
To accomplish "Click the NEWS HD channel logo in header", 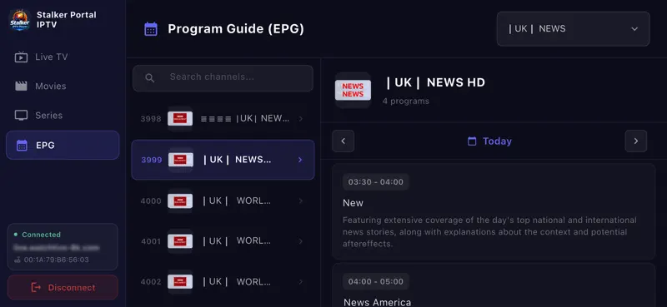I will [353, 90].
